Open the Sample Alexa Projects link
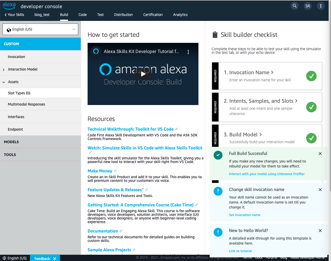 coord(109,250)
